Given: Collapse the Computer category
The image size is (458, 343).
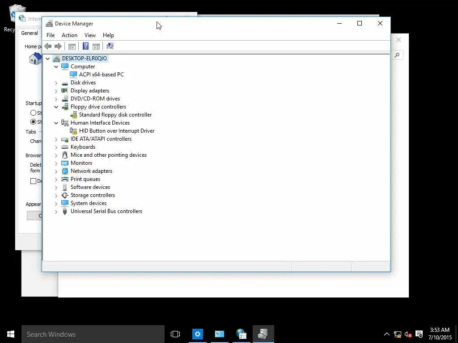Looking at the screenshot, I should 56,67.
